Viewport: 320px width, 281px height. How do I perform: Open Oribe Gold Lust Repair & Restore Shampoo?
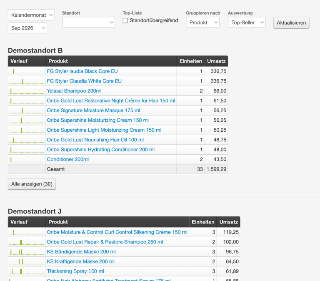[x=105, y=242]
